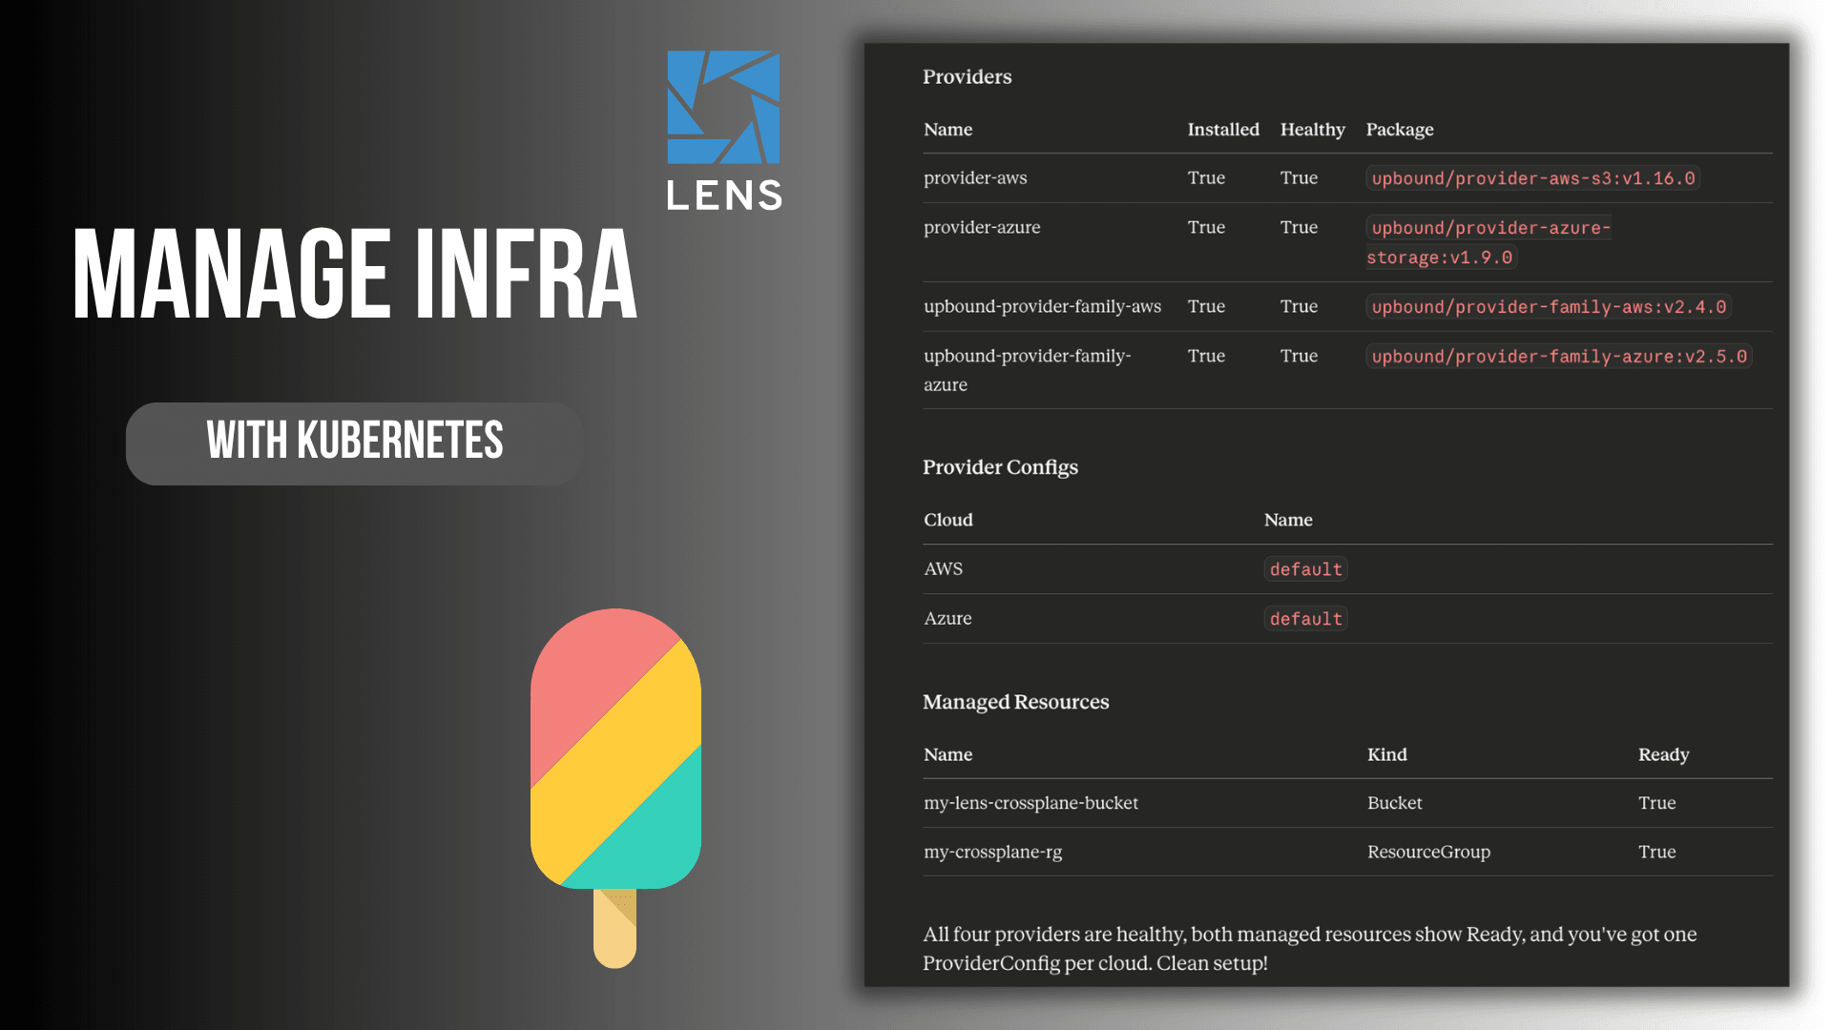Select the provider-azure row name
The width and height of the screenshot is (1832, 1030).
tap(982, 228)
